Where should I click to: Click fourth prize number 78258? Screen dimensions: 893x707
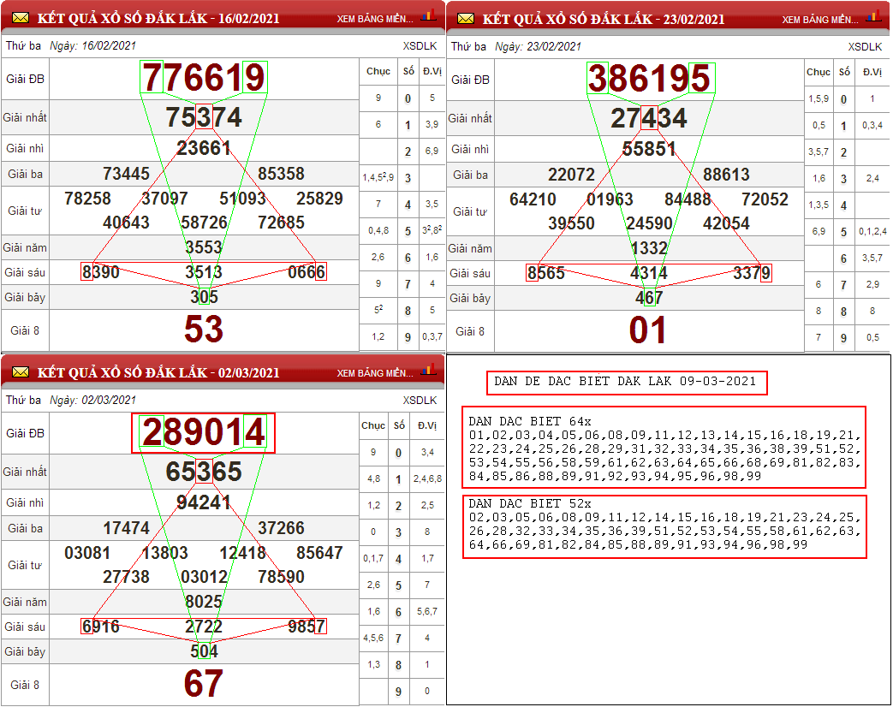click(87, 199)
